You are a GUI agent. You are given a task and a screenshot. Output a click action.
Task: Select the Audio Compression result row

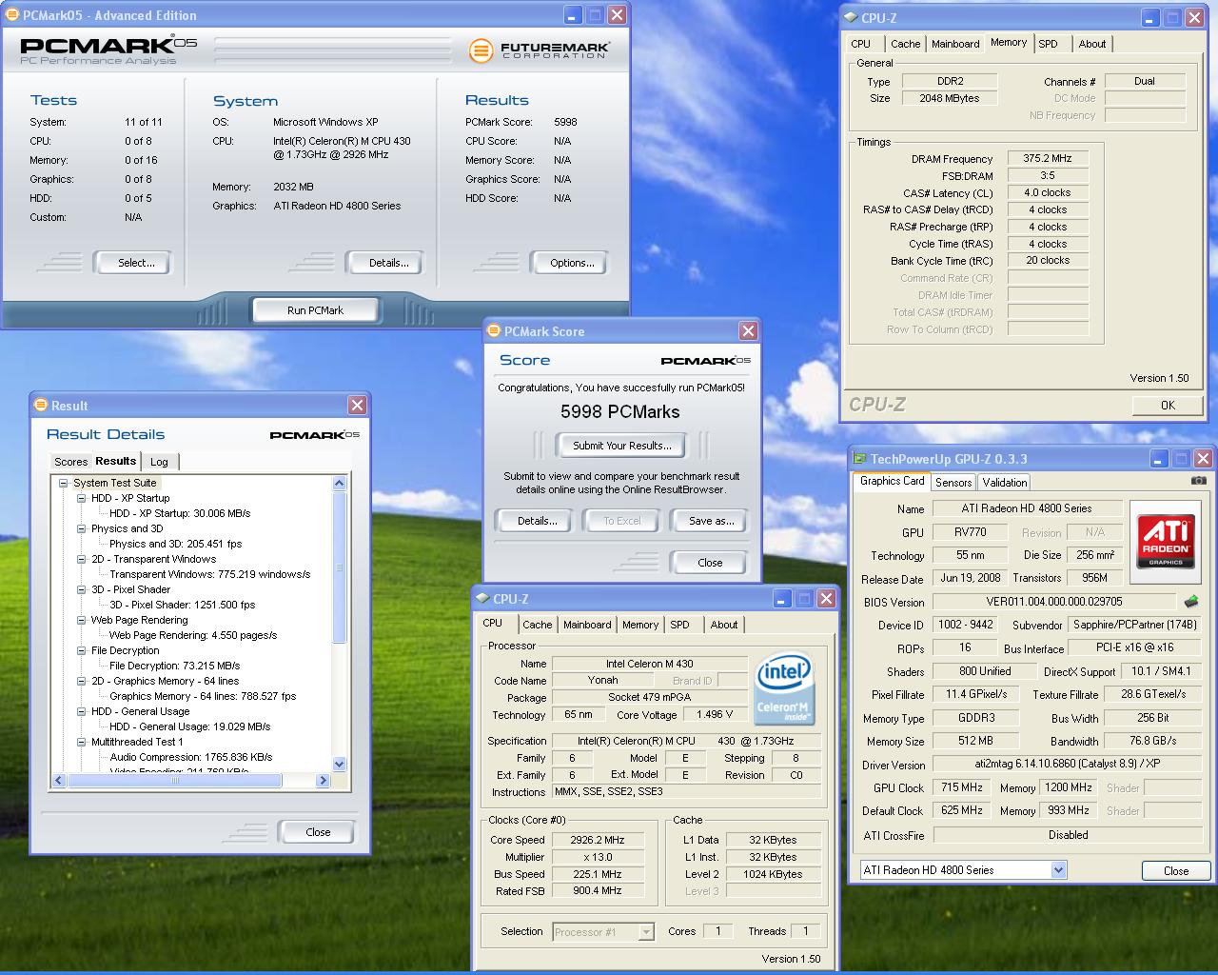190,757
